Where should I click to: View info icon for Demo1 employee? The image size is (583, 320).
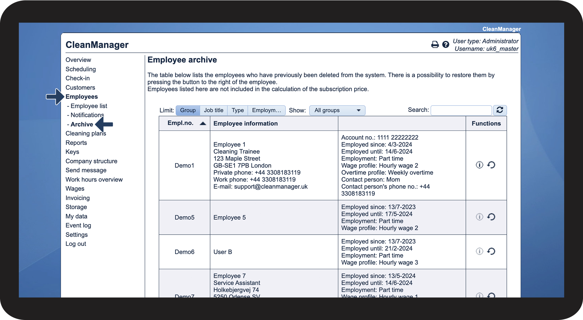click(x=479, y=165)
